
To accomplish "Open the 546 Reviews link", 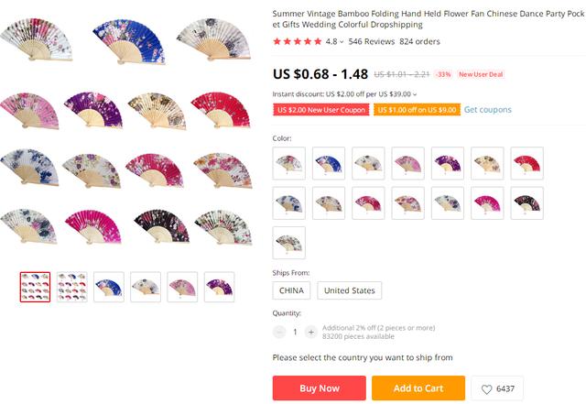I will tap(372, 41).
